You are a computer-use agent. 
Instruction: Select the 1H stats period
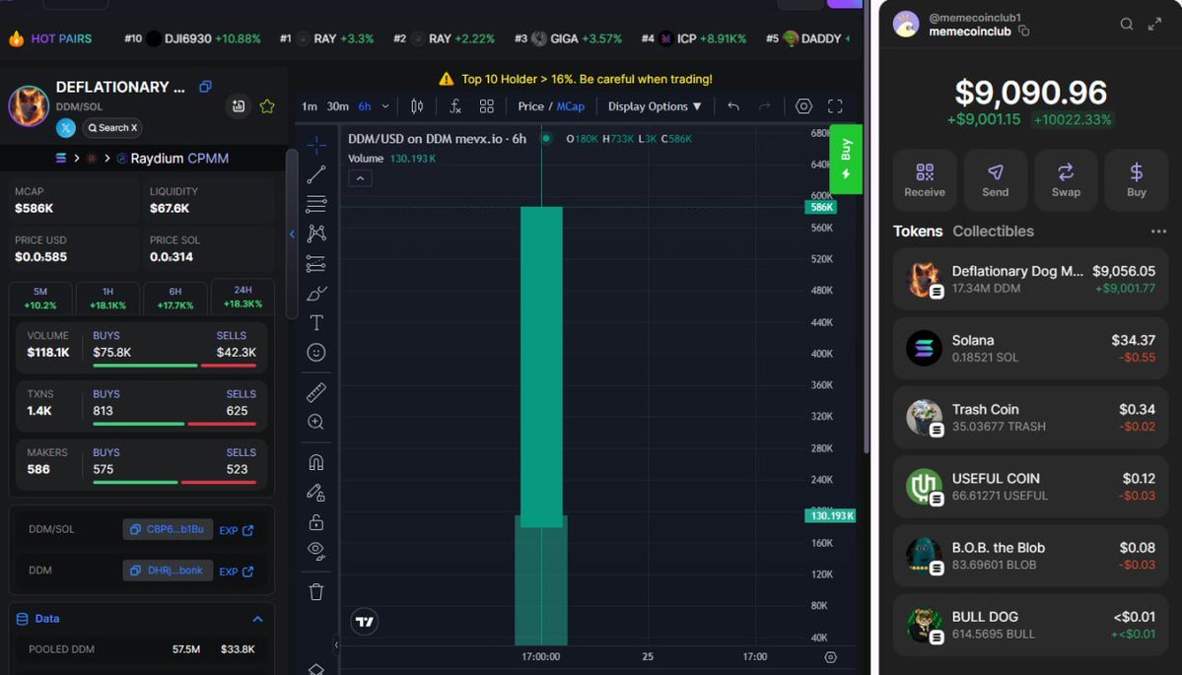[107, 298]
